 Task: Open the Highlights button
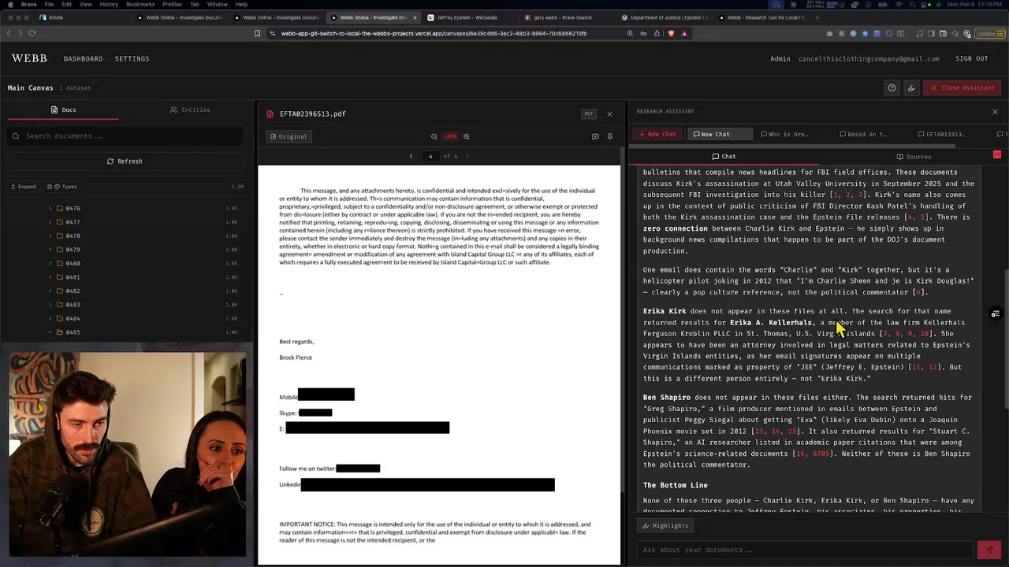(x=666, y=525)
